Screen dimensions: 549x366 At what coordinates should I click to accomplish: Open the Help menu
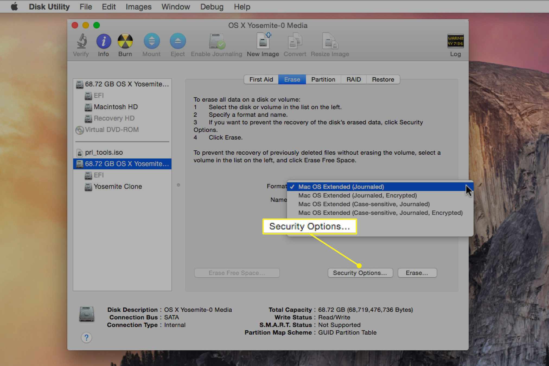point(242,7)
